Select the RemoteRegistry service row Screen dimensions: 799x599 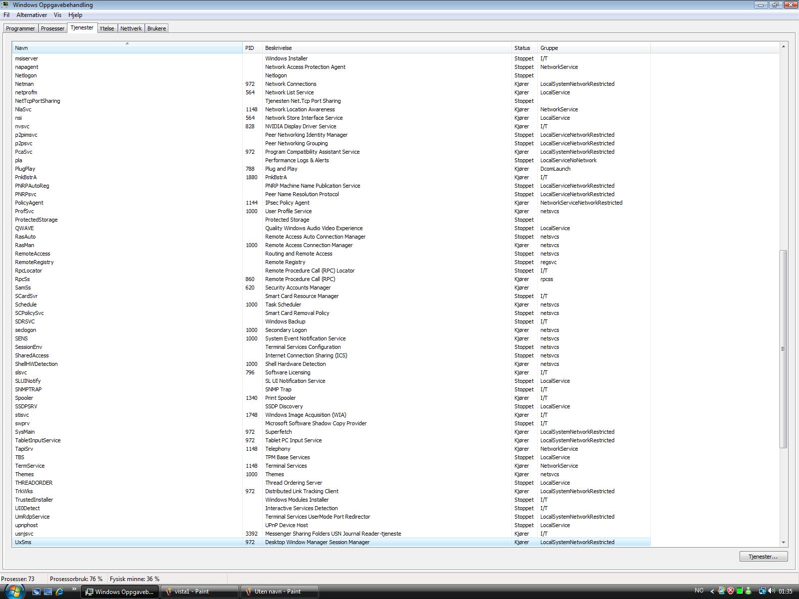click(x=331, y=262)
